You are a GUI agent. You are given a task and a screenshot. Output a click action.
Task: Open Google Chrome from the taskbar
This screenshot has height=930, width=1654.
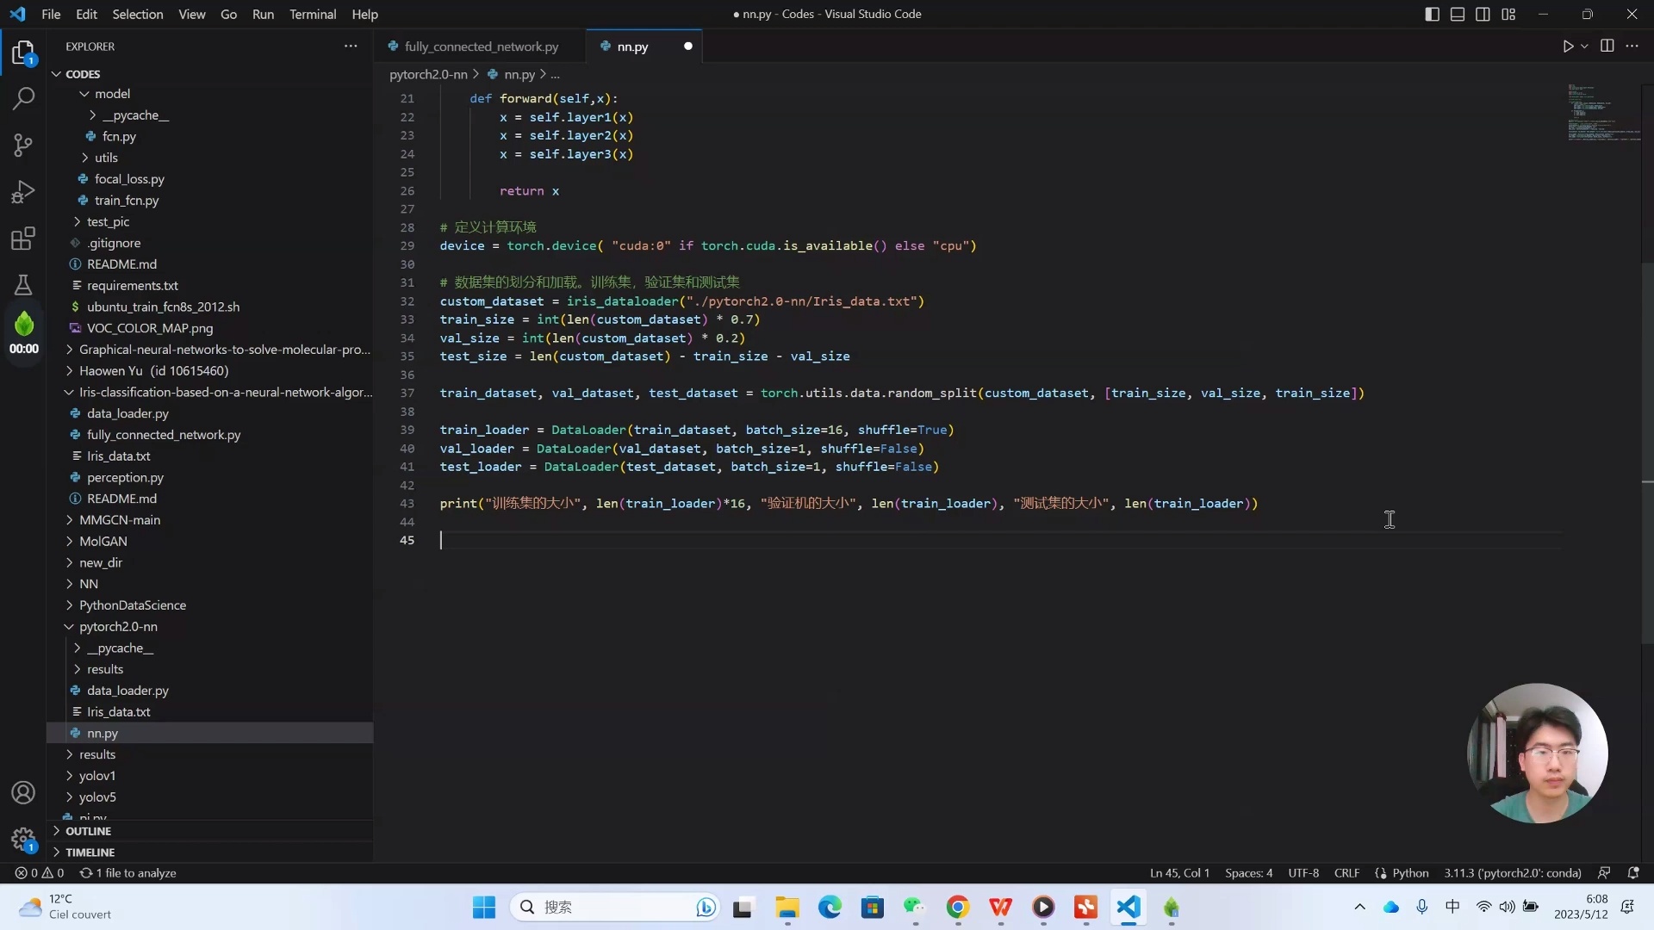tap(957, 907)
